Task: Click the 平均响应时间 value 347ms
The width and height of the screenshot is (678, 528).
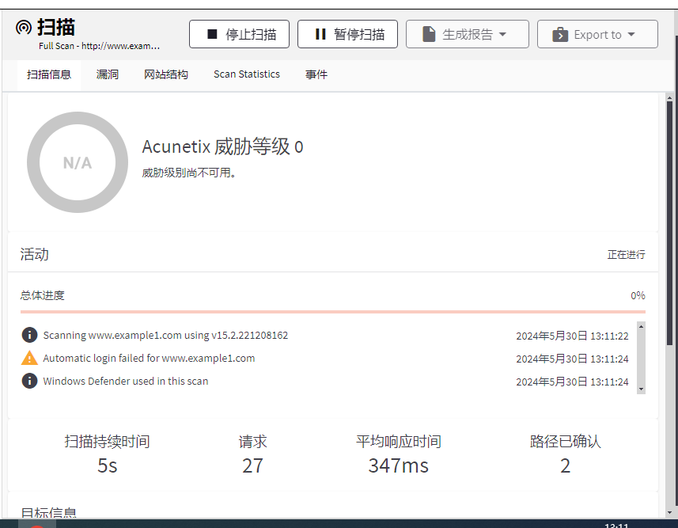Action: coord(398,465)
